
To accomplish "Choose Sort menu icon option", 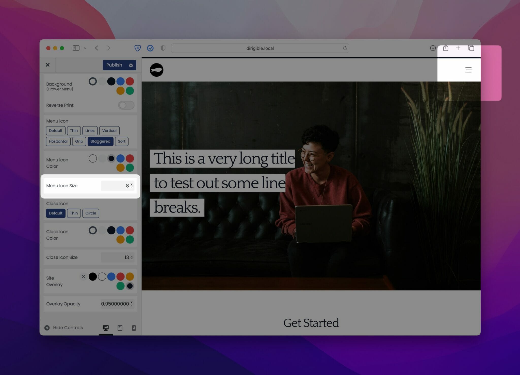I will [122, 141].
